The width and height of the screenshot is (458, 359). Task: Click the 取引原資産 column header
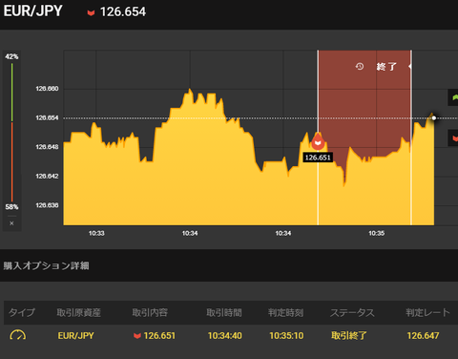pyautogui.click(x=79, y=312)
